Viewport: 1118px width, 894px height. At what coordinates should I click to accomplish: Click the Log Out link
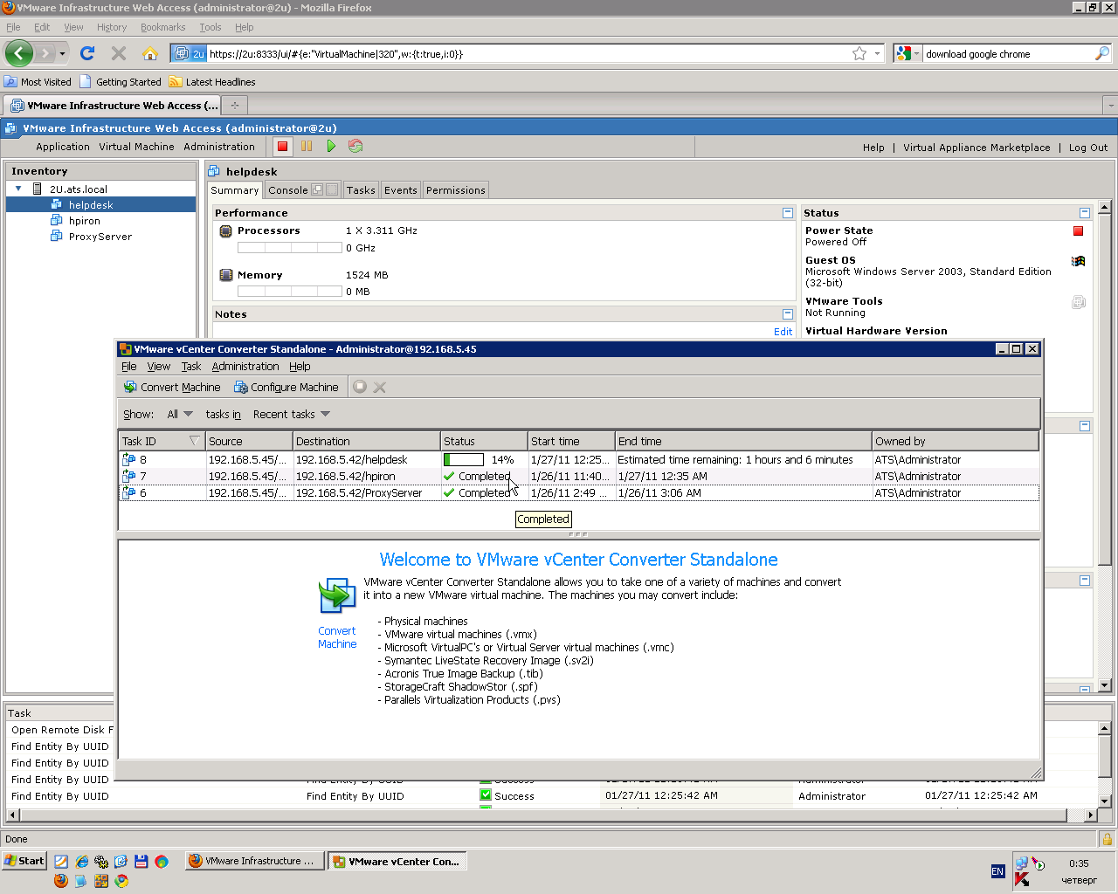(1088, 148)
